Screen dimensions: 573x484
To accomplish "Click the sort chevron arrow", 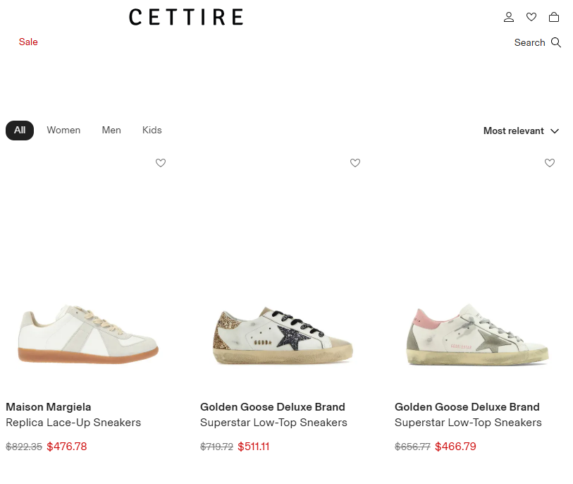I will point(555,131).
